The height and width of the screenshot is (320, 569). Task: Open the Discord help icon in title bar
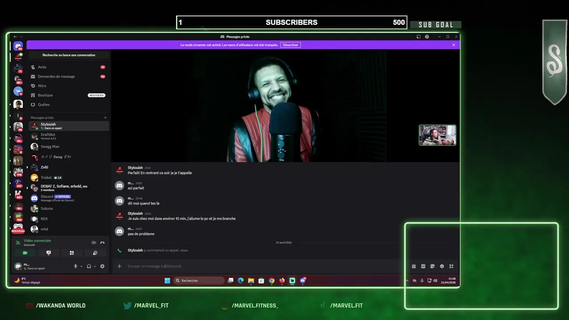(427, 37)
